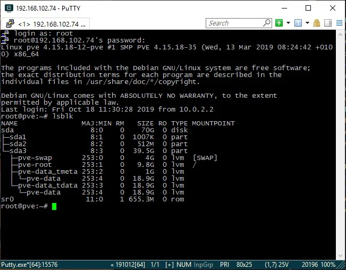
Task: Click the InpGrp status indicator
Action: [204, 265]
